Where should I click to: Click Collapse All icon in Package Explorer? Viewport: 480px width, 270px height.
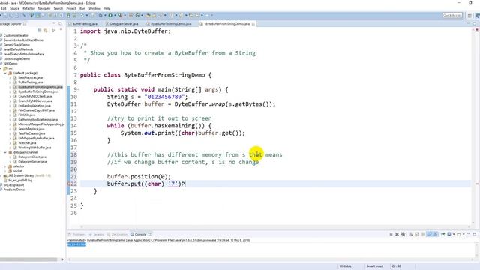pyautogui.click(x=40, y=30)
